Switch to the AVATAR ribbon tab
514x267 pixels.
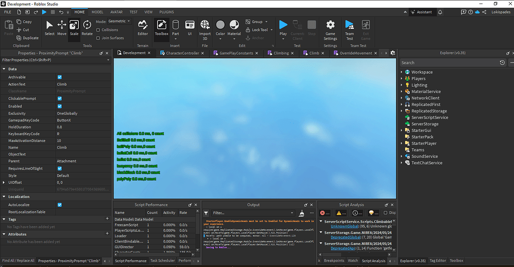(x=116, y=12)
